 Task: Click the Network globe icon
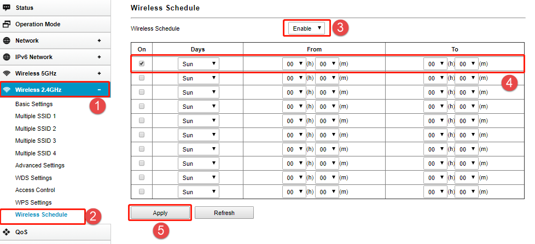coord(7,40)
